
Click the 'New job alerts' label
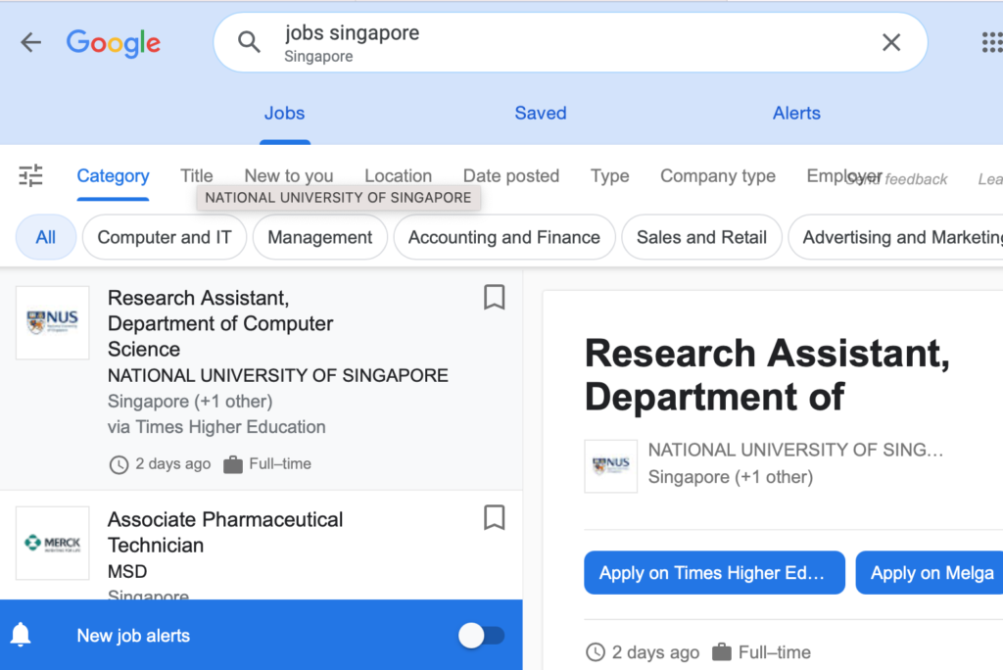point(133,636)
